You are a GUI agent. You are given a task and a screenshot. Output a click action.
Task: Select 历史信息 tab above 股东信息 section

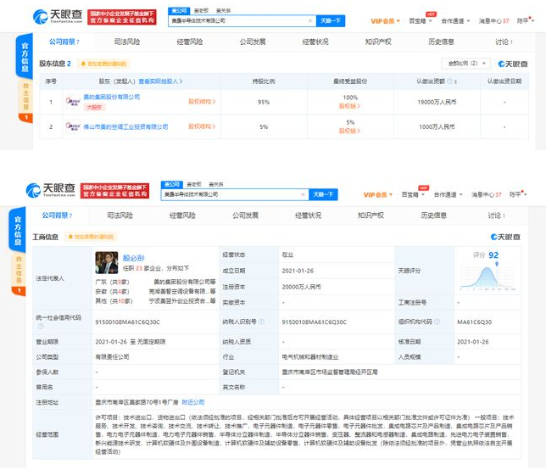coord(441,42)
